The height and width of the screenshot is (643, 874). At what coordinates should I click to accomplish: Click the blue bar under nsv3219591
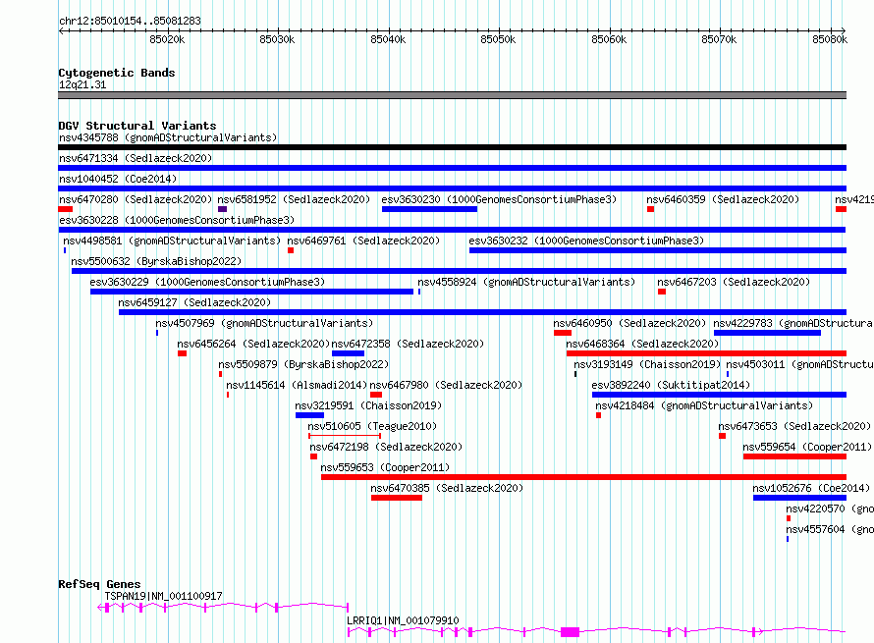[309, 415]
